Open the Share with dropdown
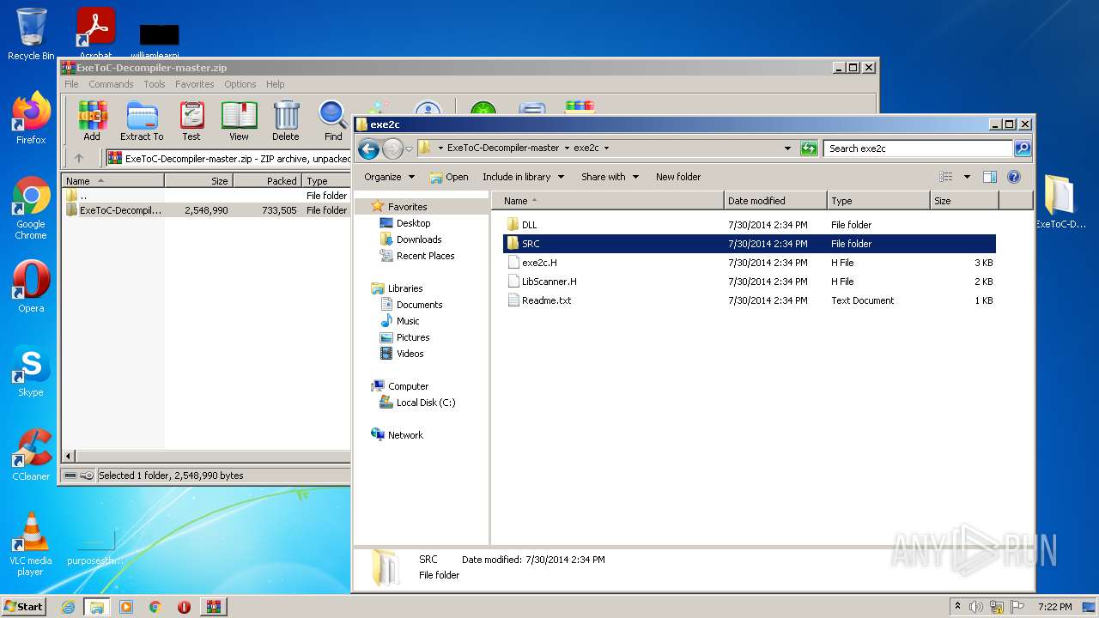 [x=610, y=177]
